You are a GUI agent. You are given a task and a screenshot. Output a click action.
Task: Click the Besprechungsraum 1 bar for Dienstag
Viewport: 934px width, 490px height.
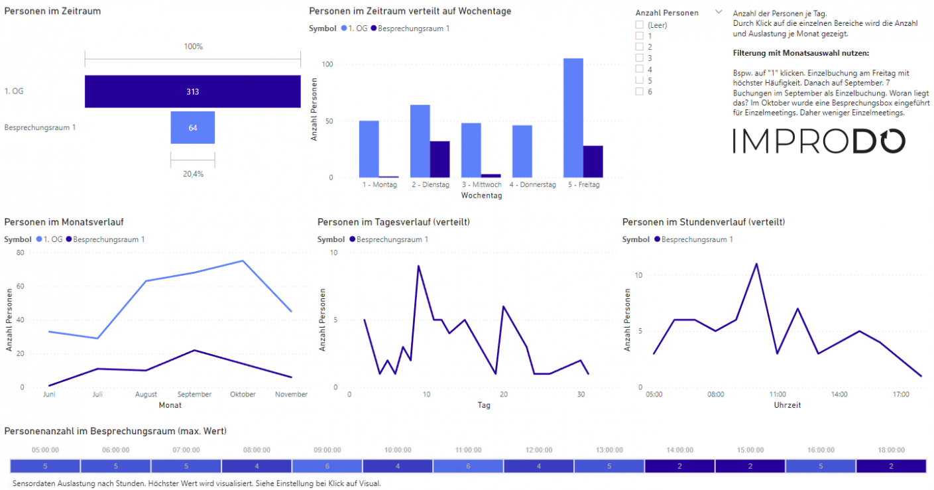click(439, 159)
